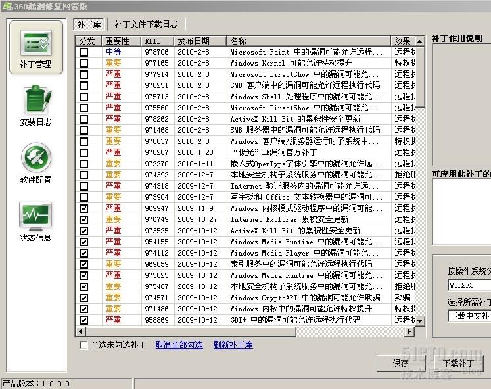
Task: Select the 'Windows Media Player' patch name
Action: pos(305,253)
